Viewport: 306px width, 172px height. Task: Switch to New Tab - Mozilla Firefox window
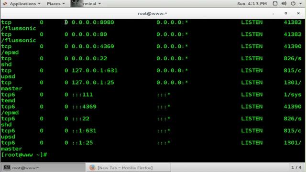128,168
